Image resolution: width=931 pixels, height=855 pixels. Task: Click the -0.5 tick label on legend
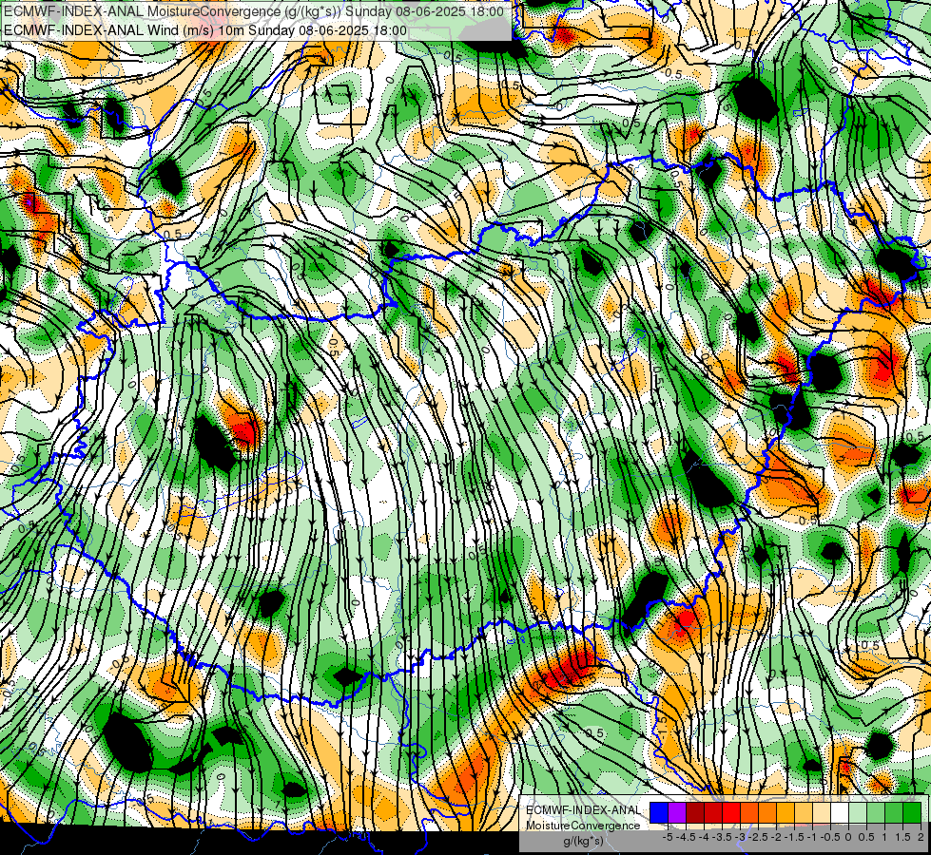830,837
